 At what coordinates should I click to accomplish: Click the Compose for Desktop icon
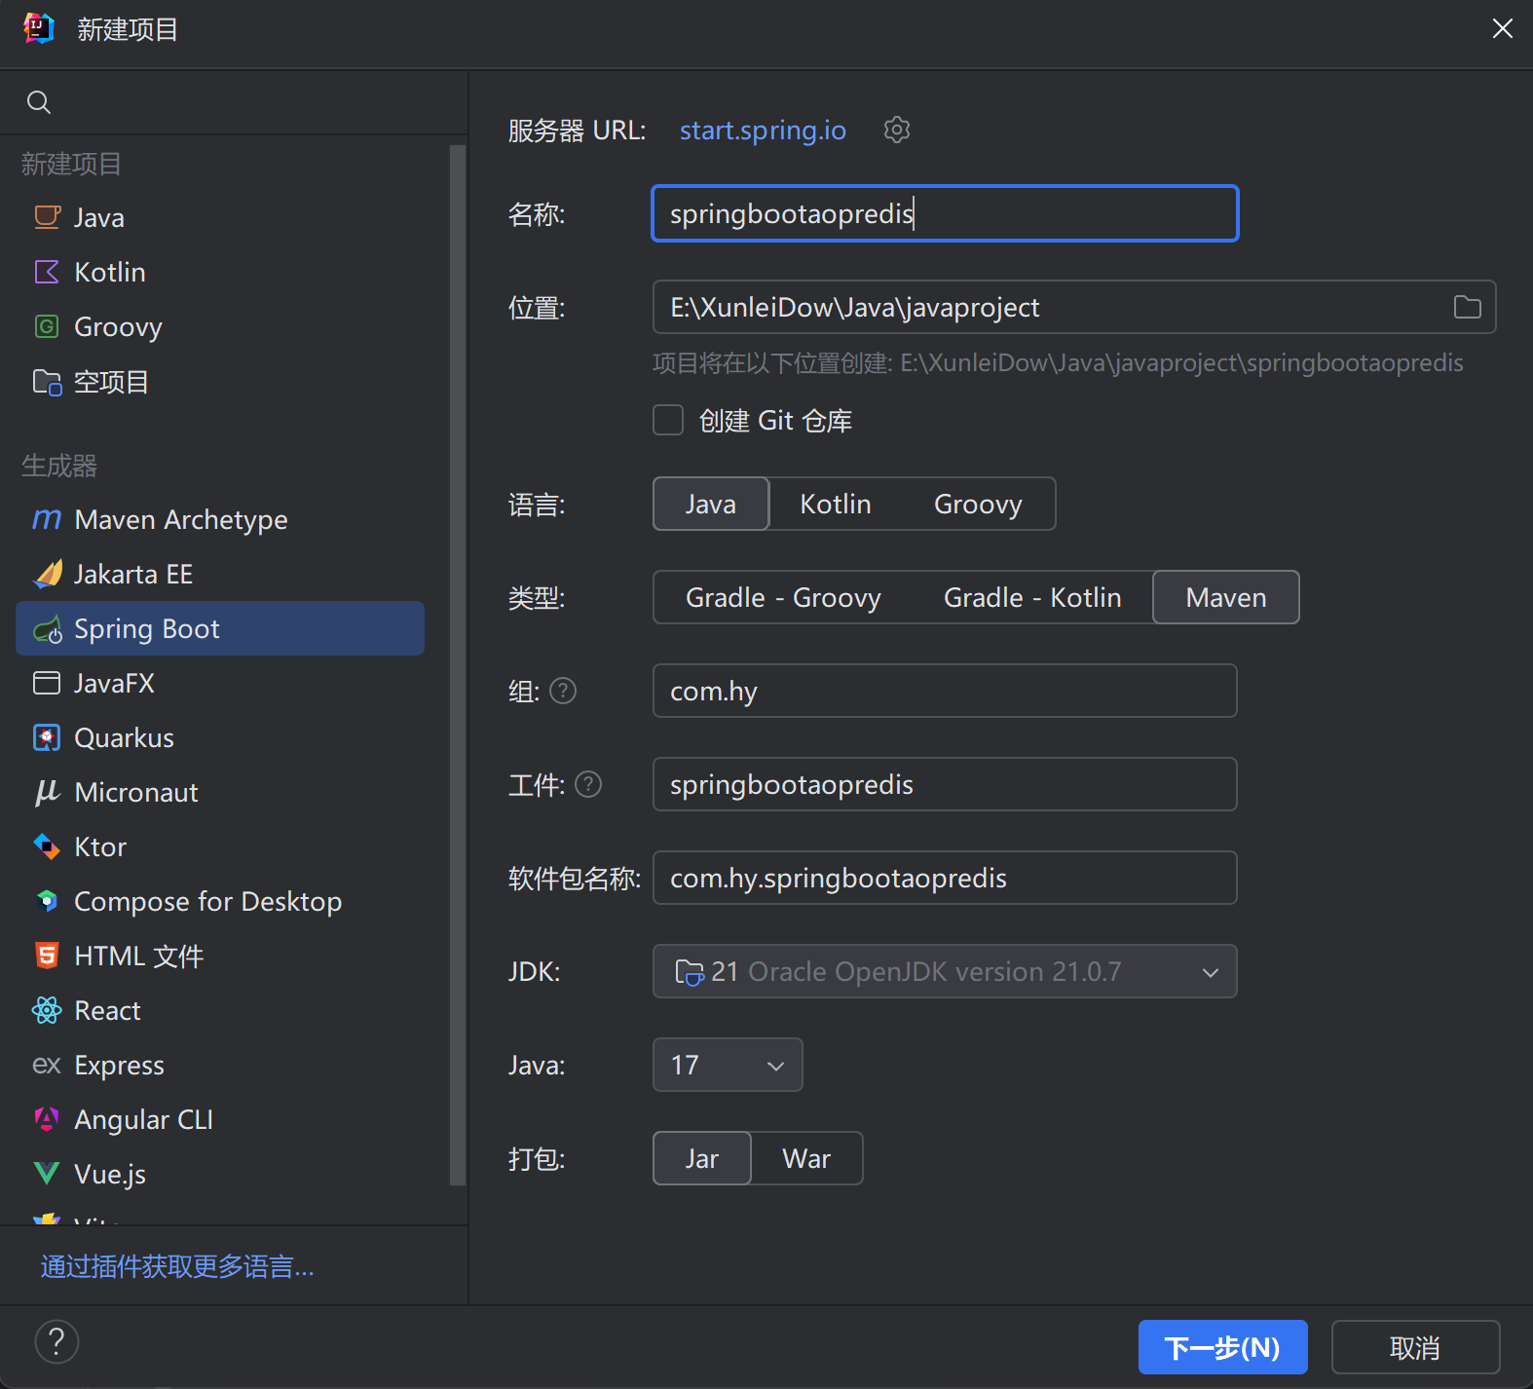tap(47, 901)
